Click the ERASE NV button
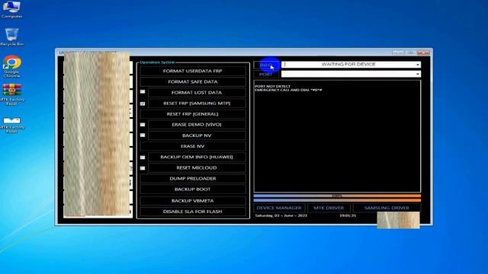 point(193,146)
